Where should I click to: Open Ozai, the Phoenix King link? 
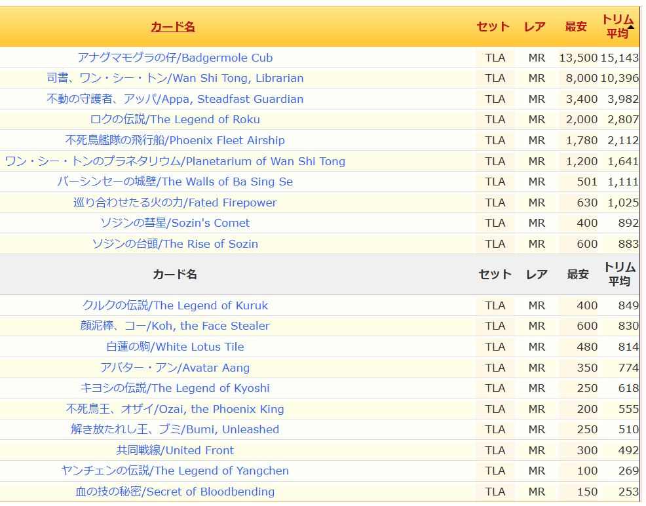(x=175, y=409)
